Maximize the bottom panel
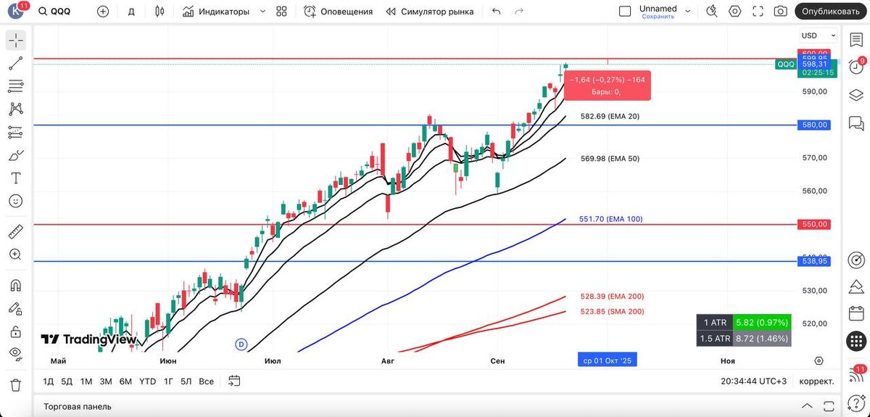This screenshot has width=870, height=417. pyautogui.click(x=828, y=405)
